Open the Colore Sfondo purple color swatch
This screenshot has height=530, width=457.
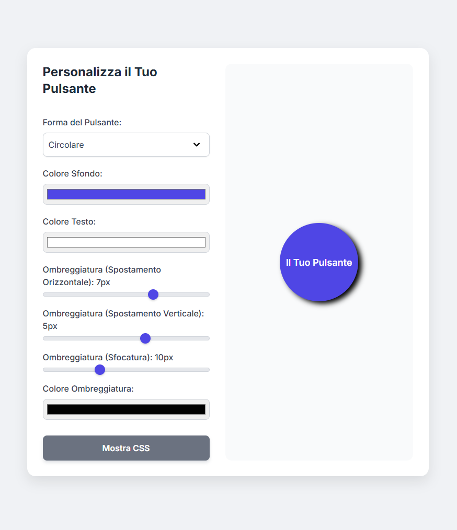pos(126,194)
